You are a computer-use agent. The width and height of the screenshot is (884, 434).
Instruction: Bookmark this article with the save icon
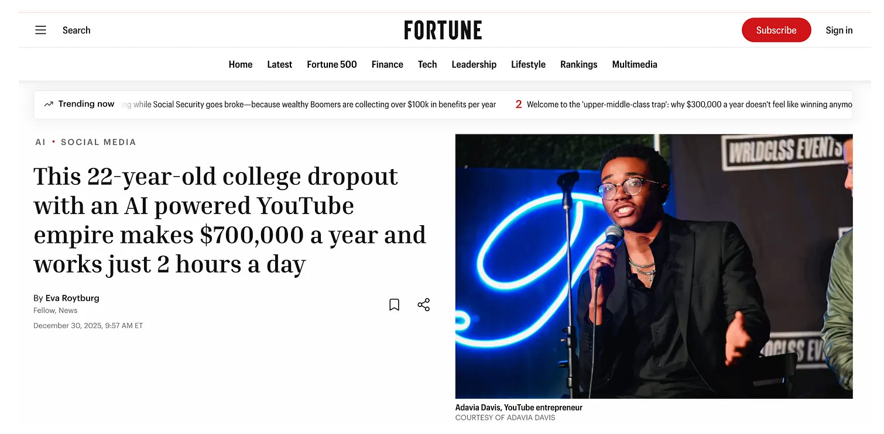395,305
